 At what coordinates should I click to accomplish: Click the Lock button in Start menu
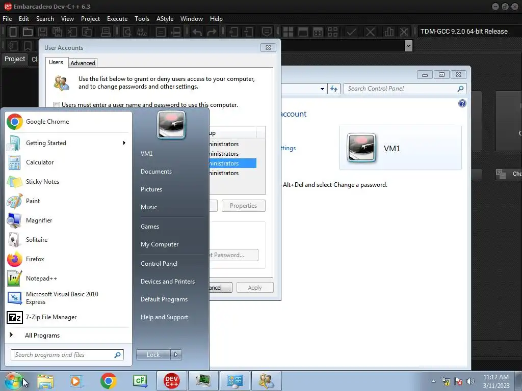click(153, 355)
